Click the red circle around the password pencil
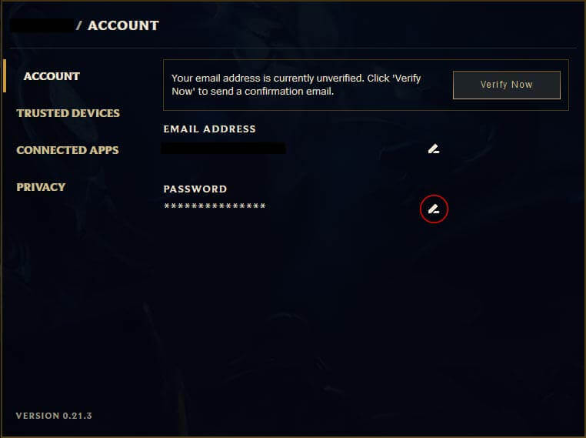 click(x=434, y=209)
